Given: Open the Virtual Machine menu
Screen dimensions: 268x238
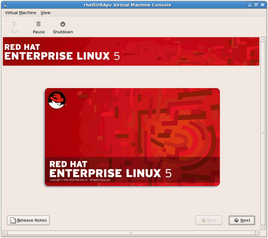Looking at the screenshot, I should point(20,13).
